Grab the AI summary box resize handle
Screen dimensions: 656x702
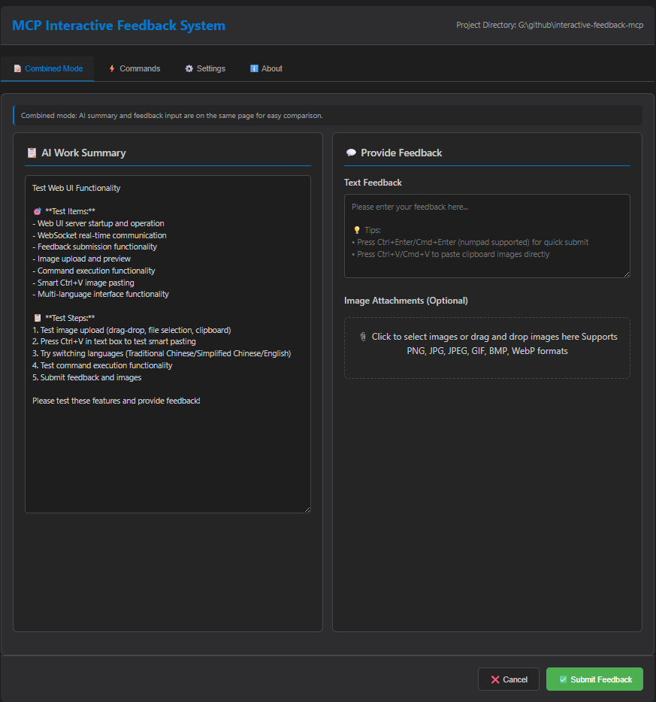point(307,509)
